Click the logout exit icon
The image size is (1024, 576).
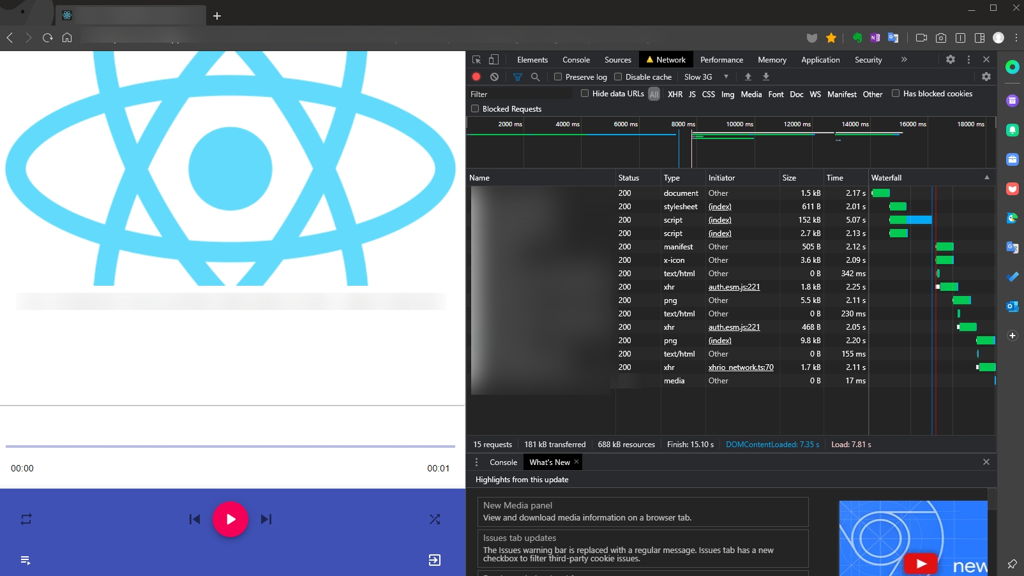(435, 560)
